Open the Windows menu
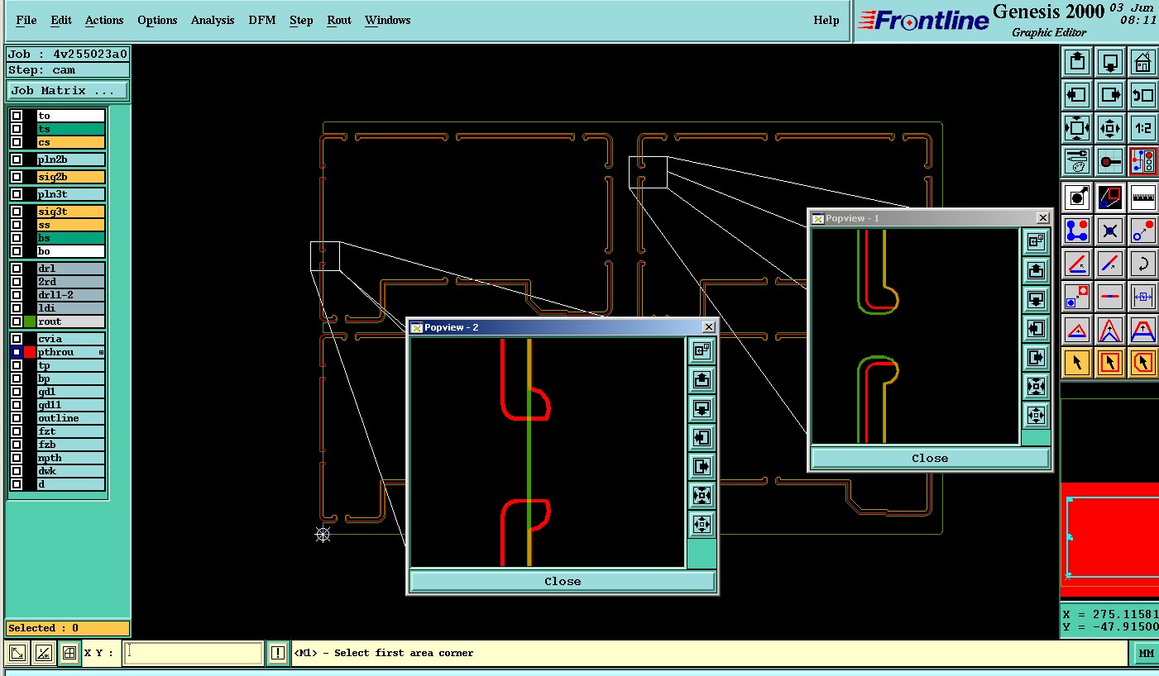This screenshot has width=1159, height=676. 387,20
